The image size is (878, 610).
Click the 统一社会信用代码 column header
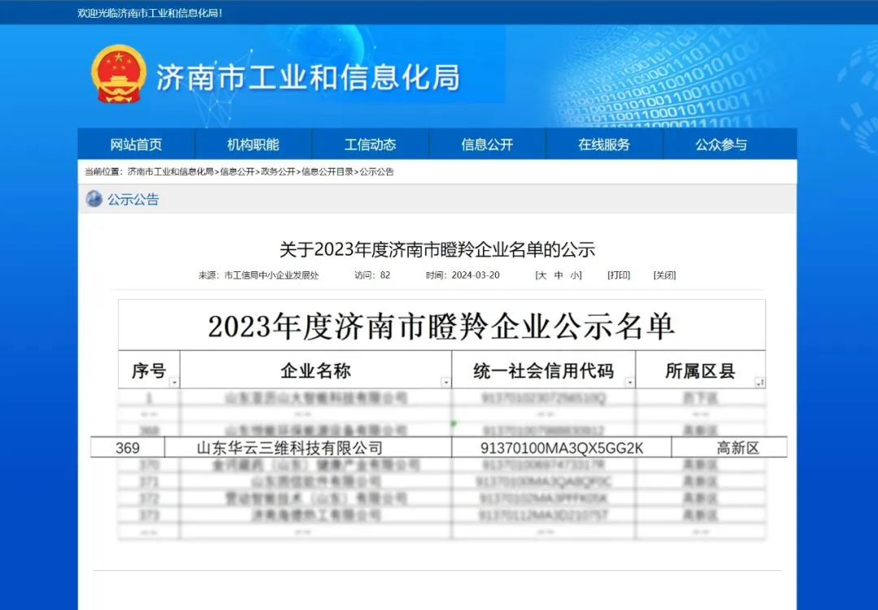click(x=544, y=370)
